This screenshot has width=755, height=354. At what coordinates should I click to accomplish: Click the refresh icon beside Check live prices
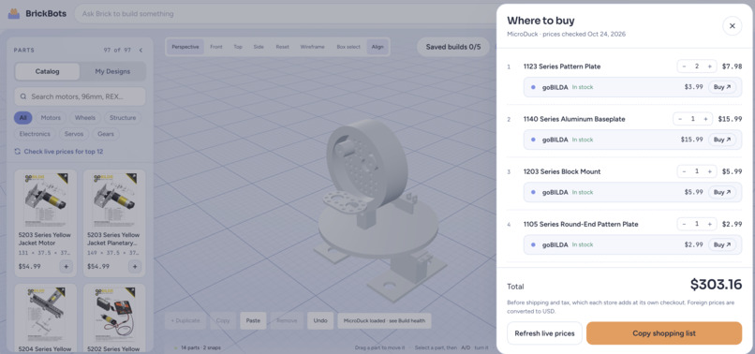click(18, 151)
